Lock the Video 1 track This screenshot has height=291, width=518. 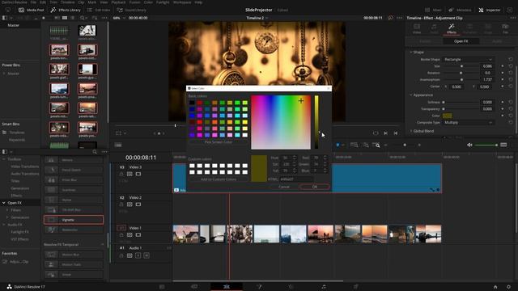121,235
